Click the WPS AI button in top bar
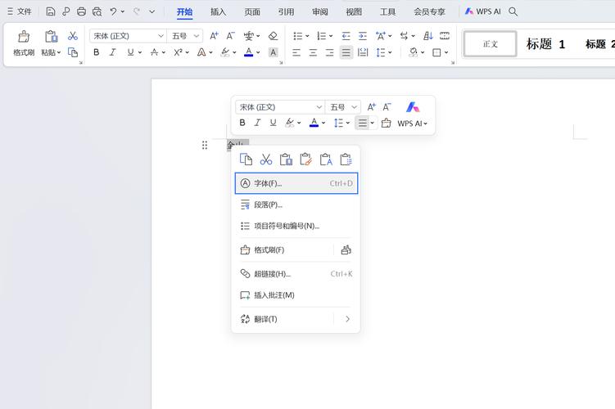Viewport: 615px width, 409px height. (482, 11)
